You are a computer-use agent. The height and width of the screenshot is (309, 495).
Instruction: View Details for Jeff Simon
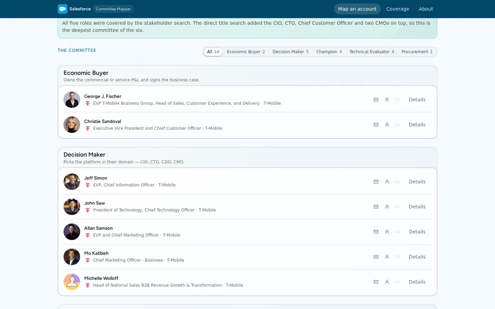pos(417,182)
